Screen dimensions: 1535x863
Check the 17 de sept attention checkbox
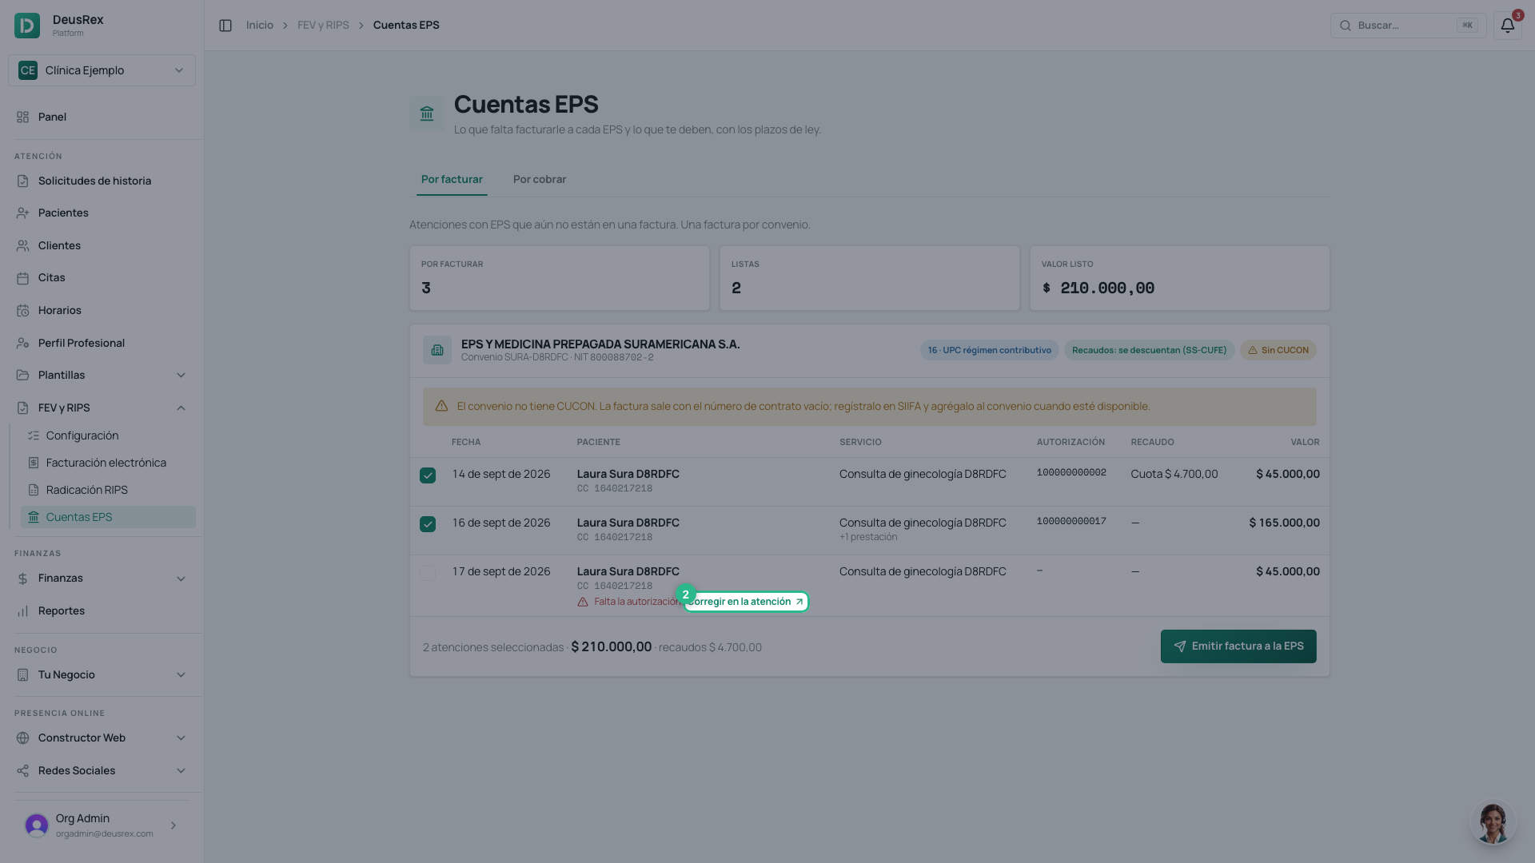pyautogui.click(x=428, y=573)
